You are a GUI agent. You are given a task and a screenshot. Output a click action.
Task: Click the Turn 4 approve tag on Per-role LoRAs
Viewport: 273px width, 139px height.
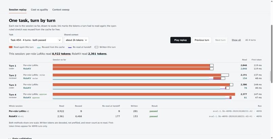point(43,94)
